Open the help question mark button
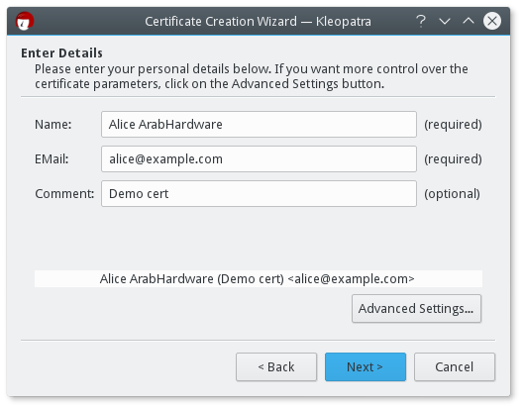The image size is (523, 409). [421, 22]
